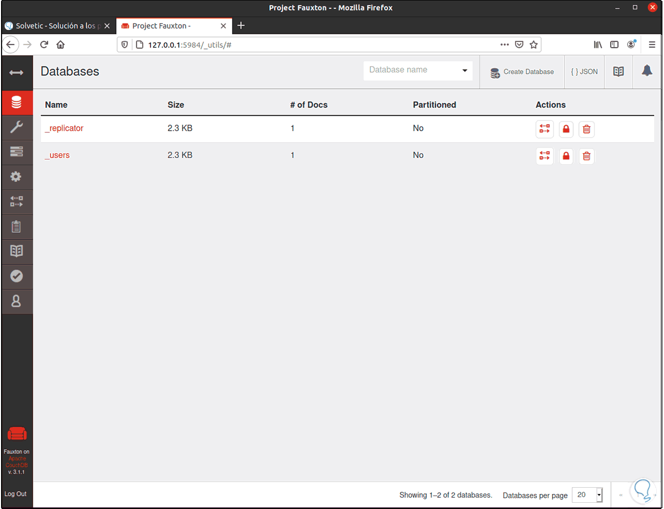Click the # of Docs column header
Image resolution: width=664 pixels, height=509 pixels.
tap(309, 105)
